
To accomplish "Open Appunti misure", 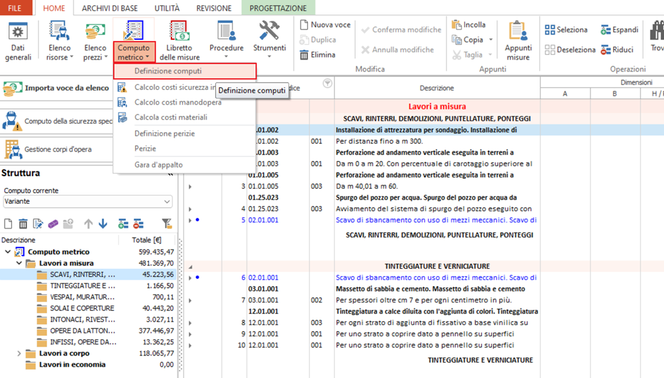I will (518, 41).
